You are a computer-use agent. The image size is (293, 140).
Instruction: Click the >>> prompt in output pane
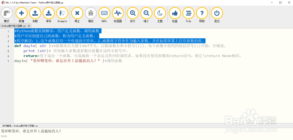click(x=4, y=136)
